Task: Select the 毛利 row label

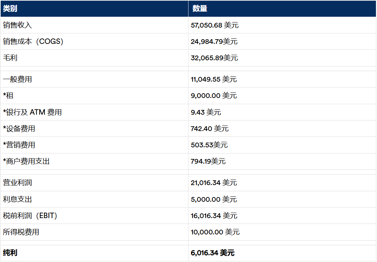Action: 10,58
